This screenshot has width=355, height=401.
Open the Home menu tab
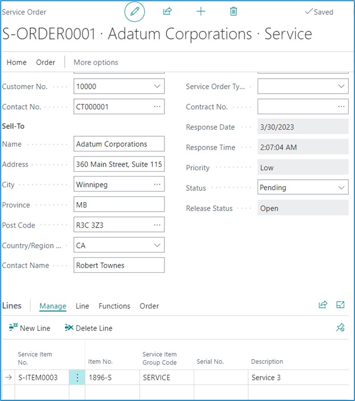16,62
